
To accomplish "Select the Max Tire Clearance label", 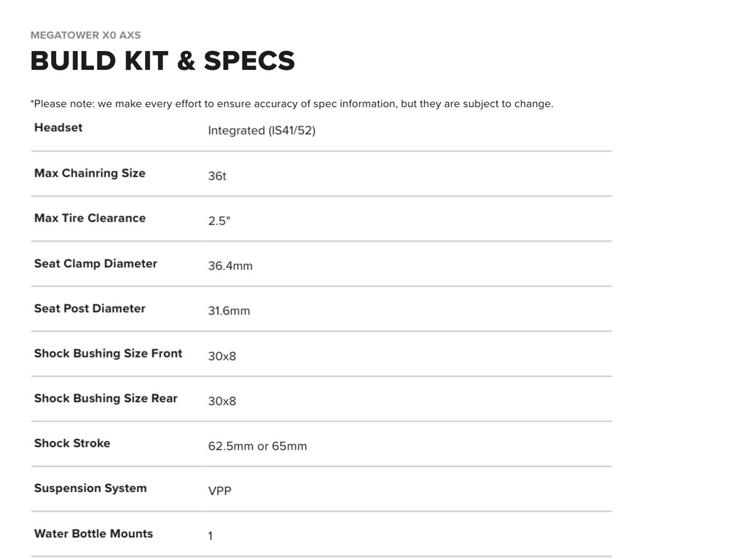I will (90, 218).
